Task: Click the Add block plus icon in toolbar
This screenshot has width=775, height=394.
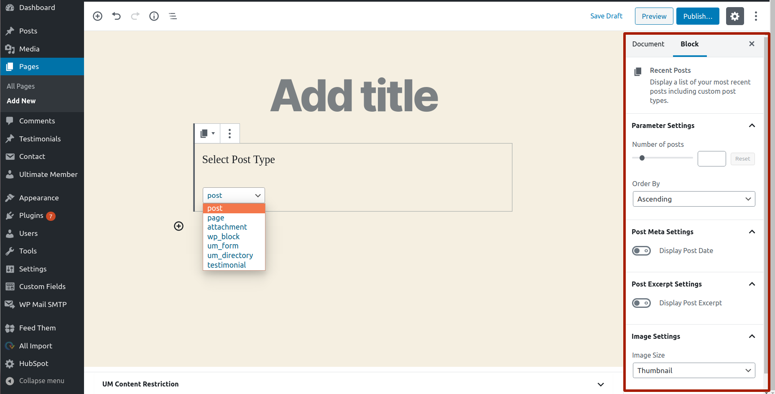Action: tap(97, 16)
